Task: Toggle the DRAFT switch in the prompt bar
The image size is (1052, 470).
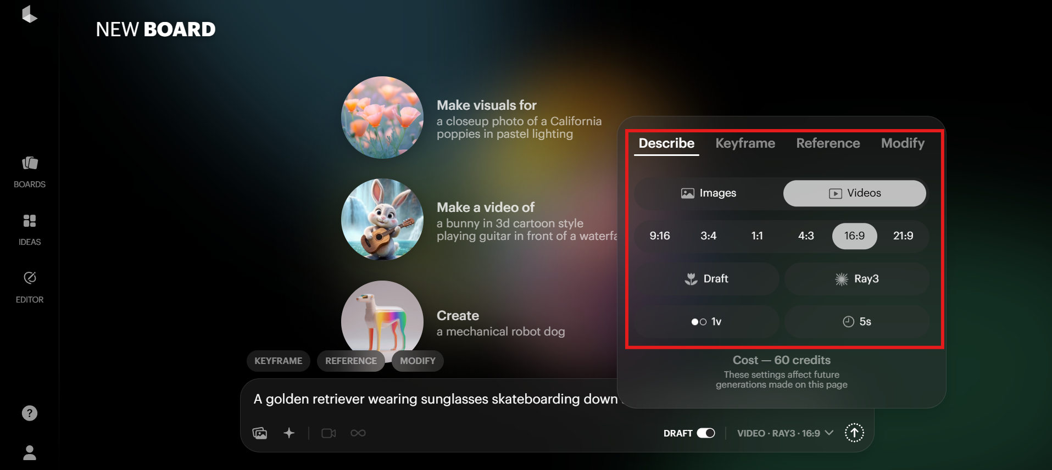Action: (x=706, y=433)
